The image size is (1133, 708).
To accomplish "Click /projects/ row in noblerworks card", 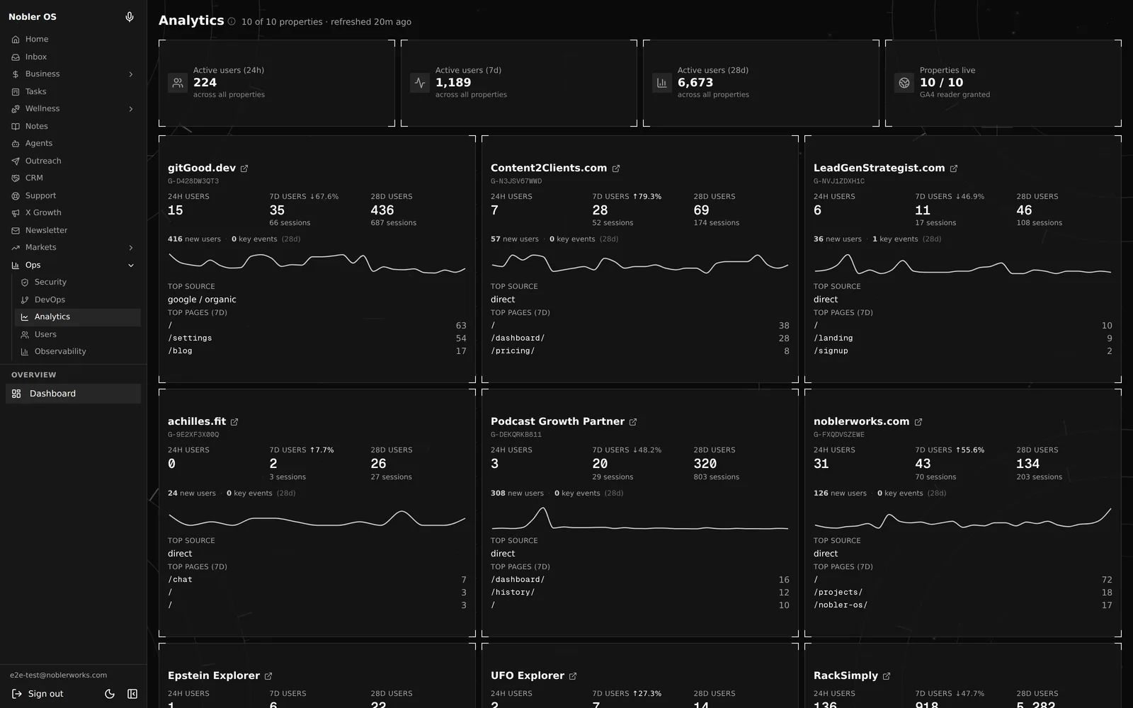I will pos(962,593).
